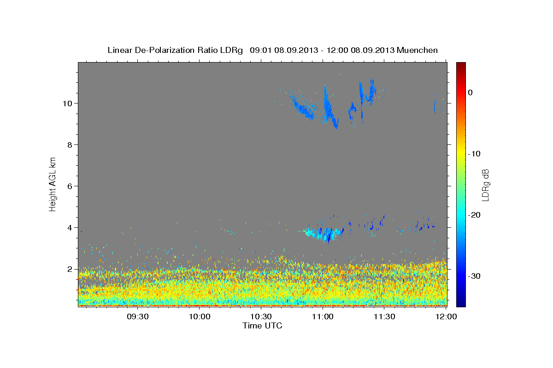This screenshot has height=368, width=553.
Task: Click the 09:30 time tick label
Action: pyautogui.click(x=138, y=317)
